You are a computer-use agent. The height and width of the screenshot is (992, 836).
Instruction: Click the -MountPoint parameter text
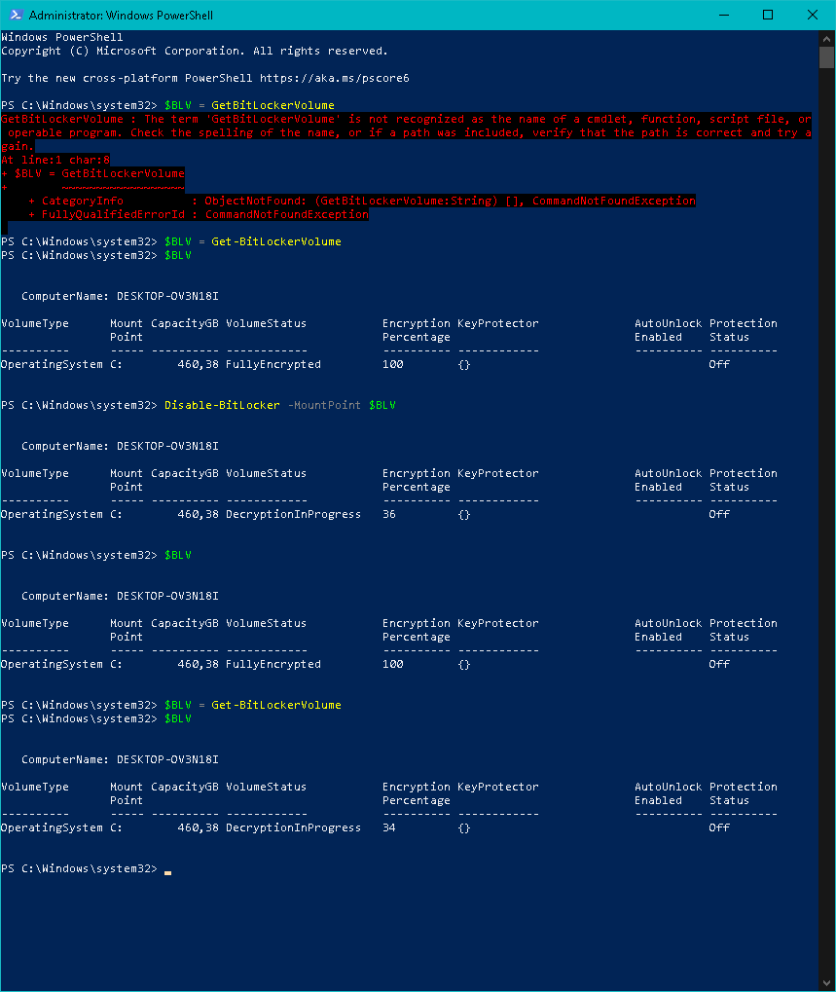click(x=324, y=405)
